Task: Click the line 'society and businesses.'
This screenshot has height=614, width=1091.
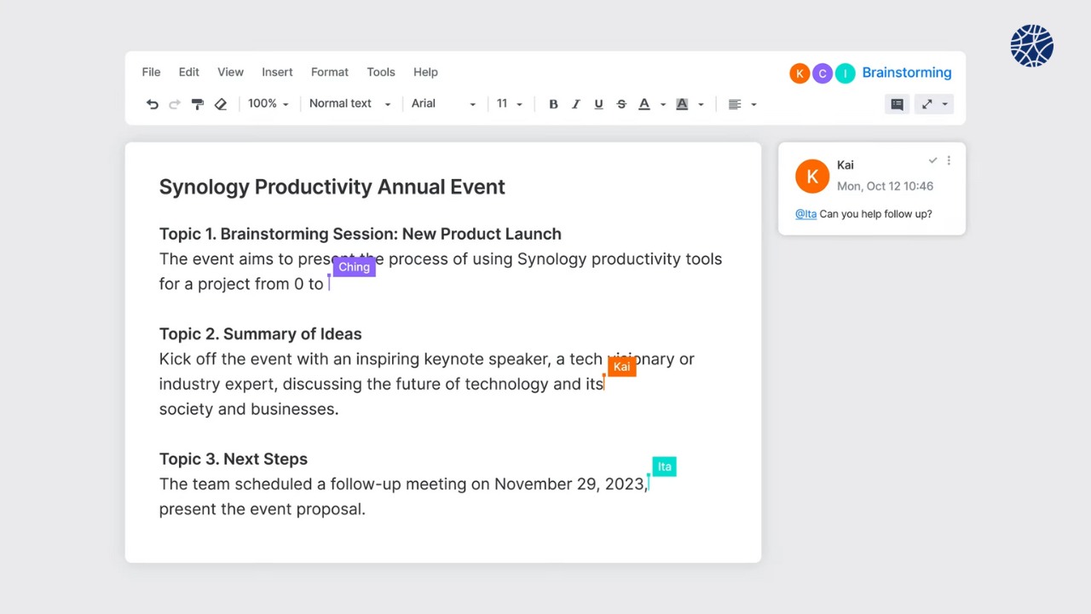Action: tap(248, 409)
